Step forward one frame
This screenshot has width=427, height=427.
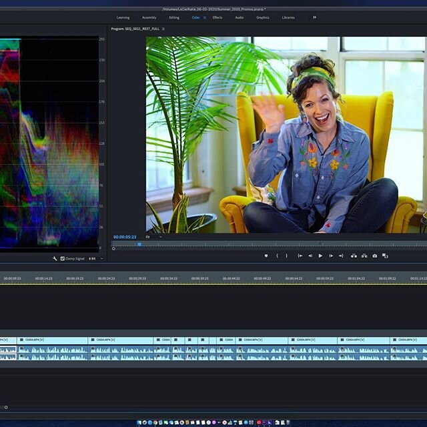coord(331,256)
